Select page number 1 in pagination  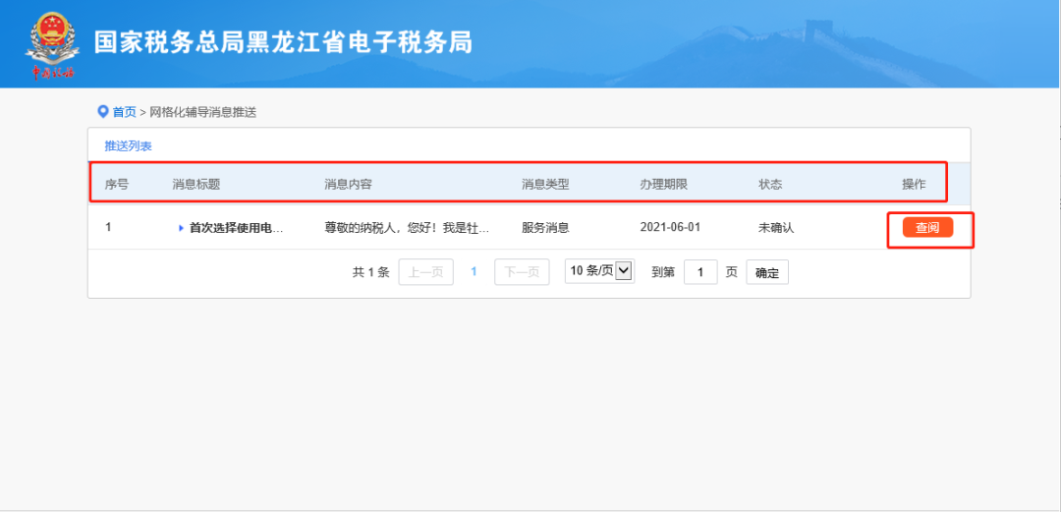coord(474,271)
